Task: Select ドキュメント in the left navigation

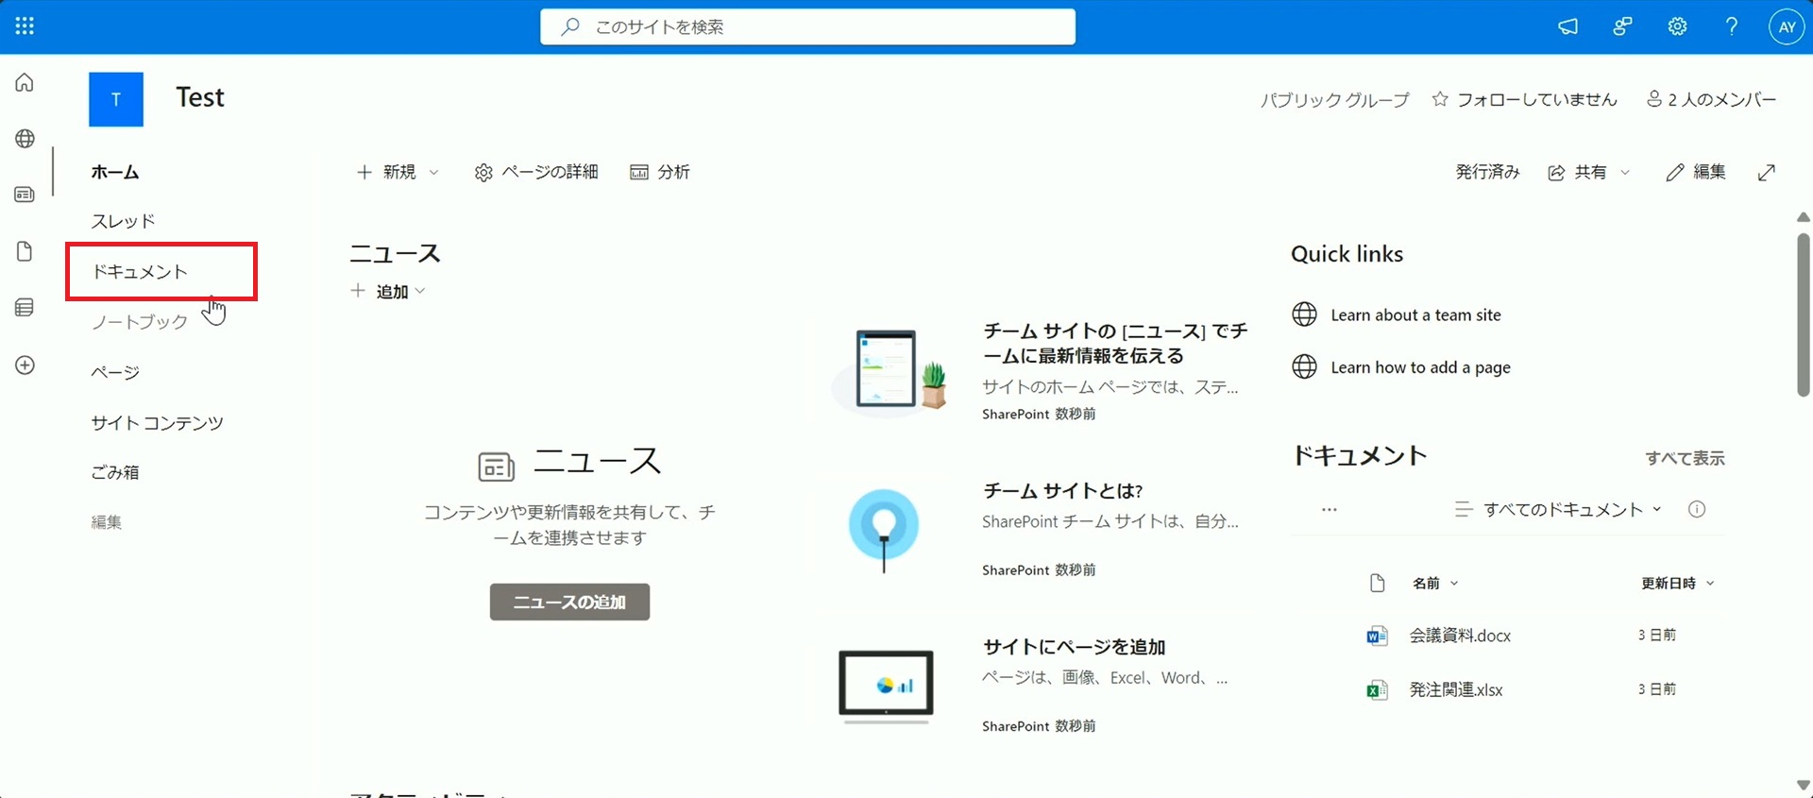Action: pos(140,272)
